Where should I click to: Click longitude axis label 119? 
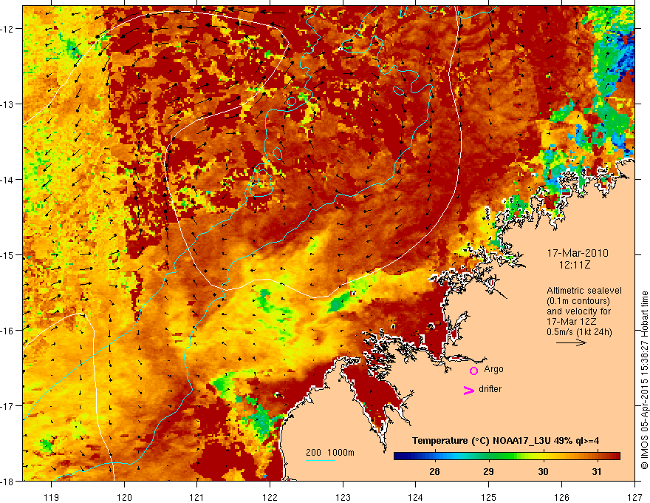pyautogui.click(x=52, y=497)
